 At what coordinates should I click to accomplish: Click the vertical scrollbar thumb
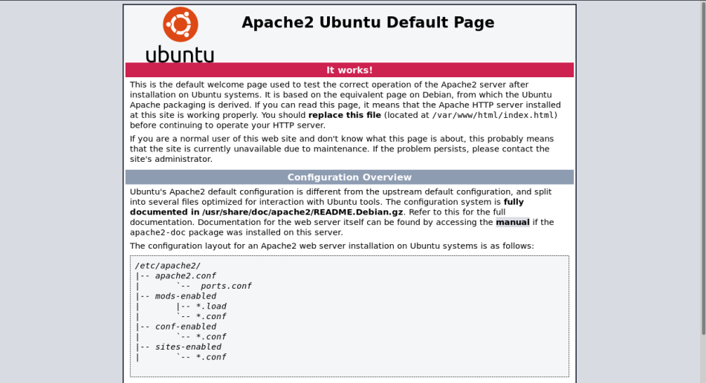coord(703,168)
